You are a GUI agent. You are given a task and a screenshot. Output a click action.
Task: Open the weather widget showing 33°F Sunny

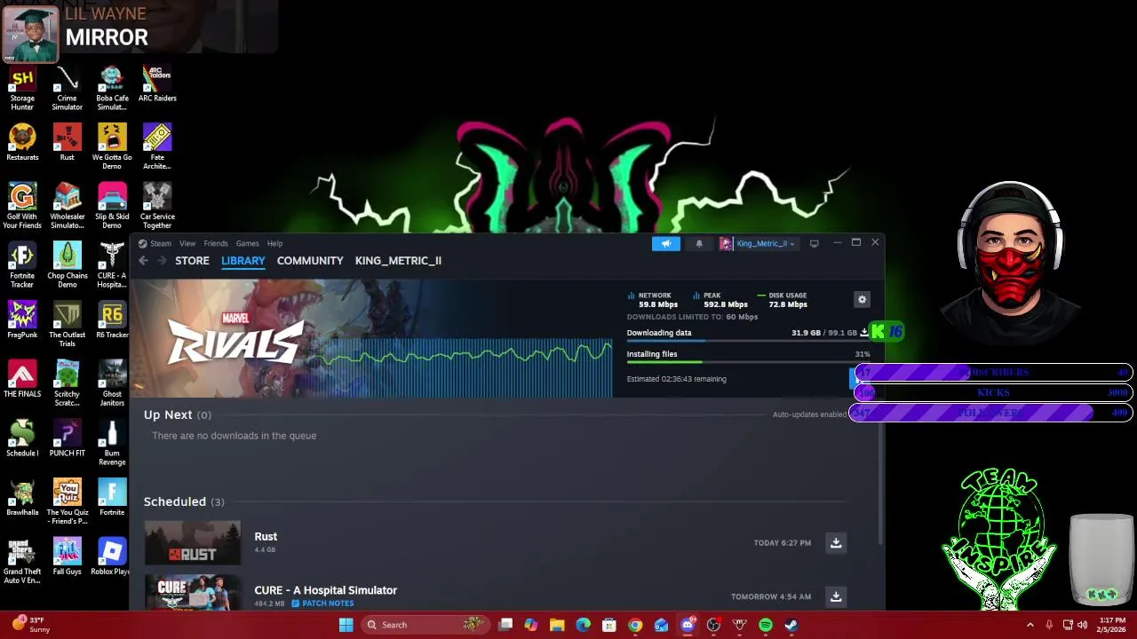pos(30,625)
